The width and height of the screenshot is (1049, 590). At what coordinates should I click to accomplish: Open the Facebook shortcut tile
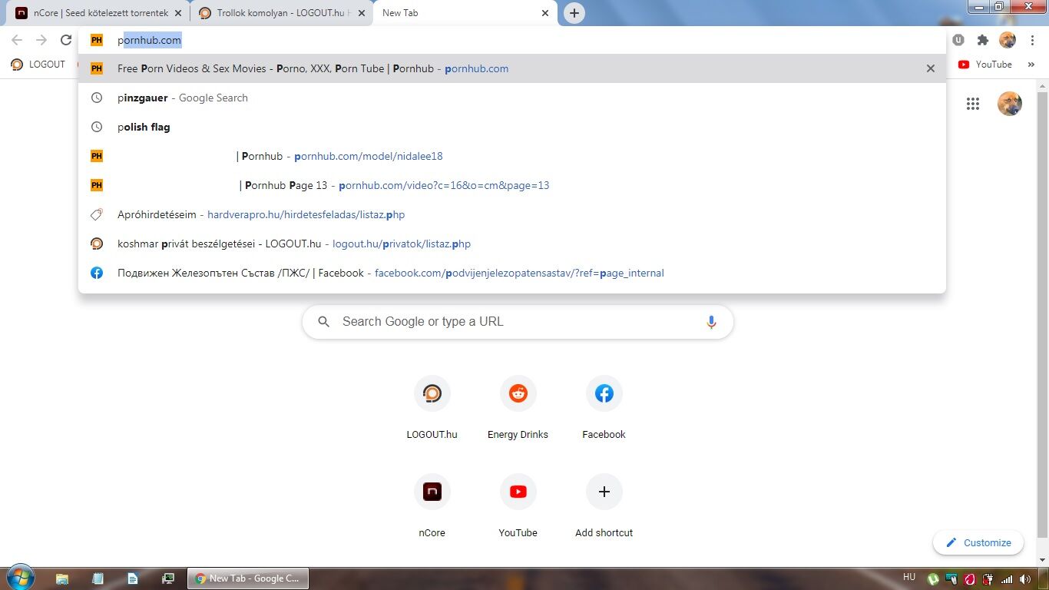click(x=604, y=408)
